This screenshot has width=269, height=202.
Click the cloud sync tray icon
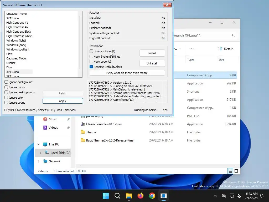[x=224, y=196]
